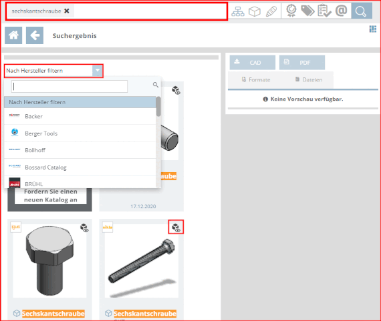The image size is (381, 321).
Task: Click the BRÜHL logo in the list
Action: [x=15, y=183]
